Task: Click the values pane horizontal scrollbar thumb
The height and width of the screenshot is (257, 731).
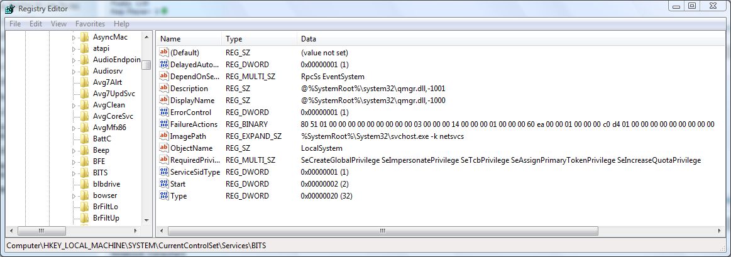Action: click(x=383, y=231)
